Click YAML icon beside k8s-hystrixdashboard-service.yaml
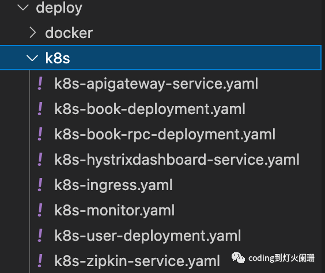 click(40, 160)
